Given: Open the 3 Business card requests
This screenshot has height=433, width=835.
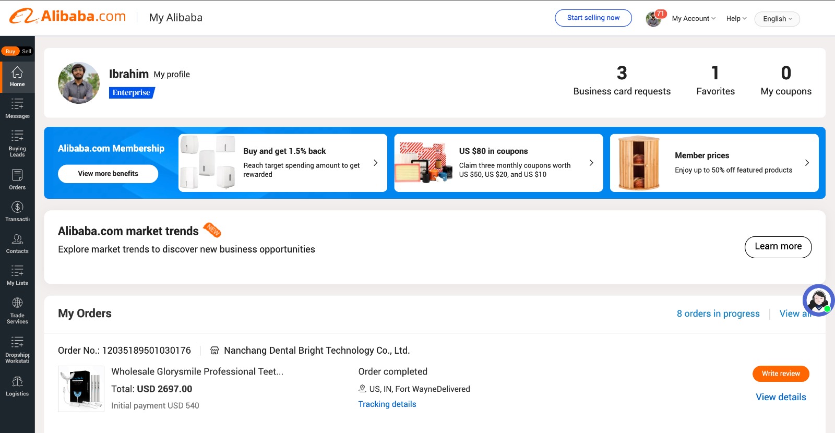Looking at the screenshot, I should point(622,80).
